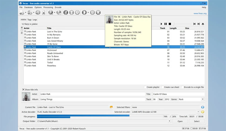Open the Processing menu

pyautogui.click(x=48, y=7)
